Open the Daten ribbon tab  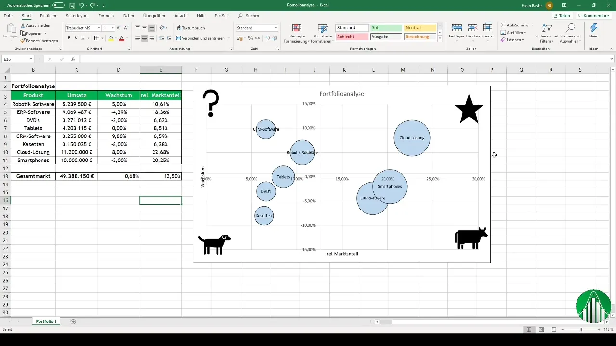coord(128,16)
